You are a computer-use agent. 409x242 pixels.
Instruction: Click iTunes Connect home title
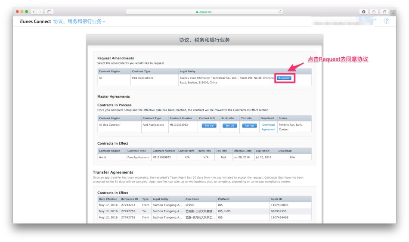pos(35,22)
